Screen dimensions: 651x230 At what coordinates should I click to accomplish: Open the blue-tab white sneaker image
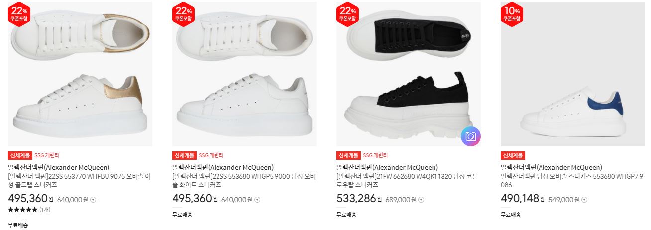573,74
